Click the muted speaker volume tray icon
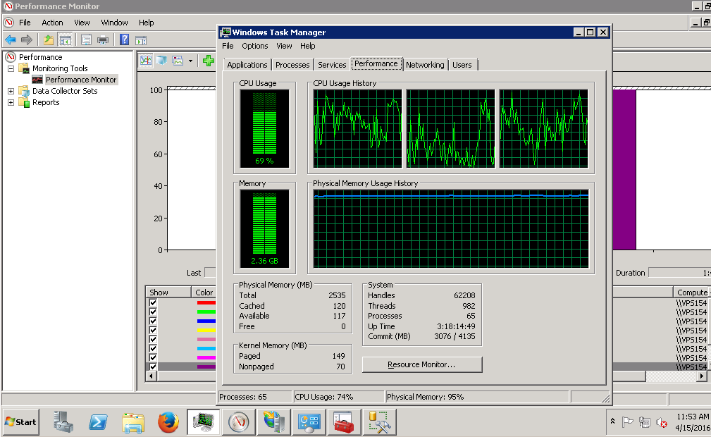Image resolution: width=711 pixels, height=437 pixels. coord(662,423)
